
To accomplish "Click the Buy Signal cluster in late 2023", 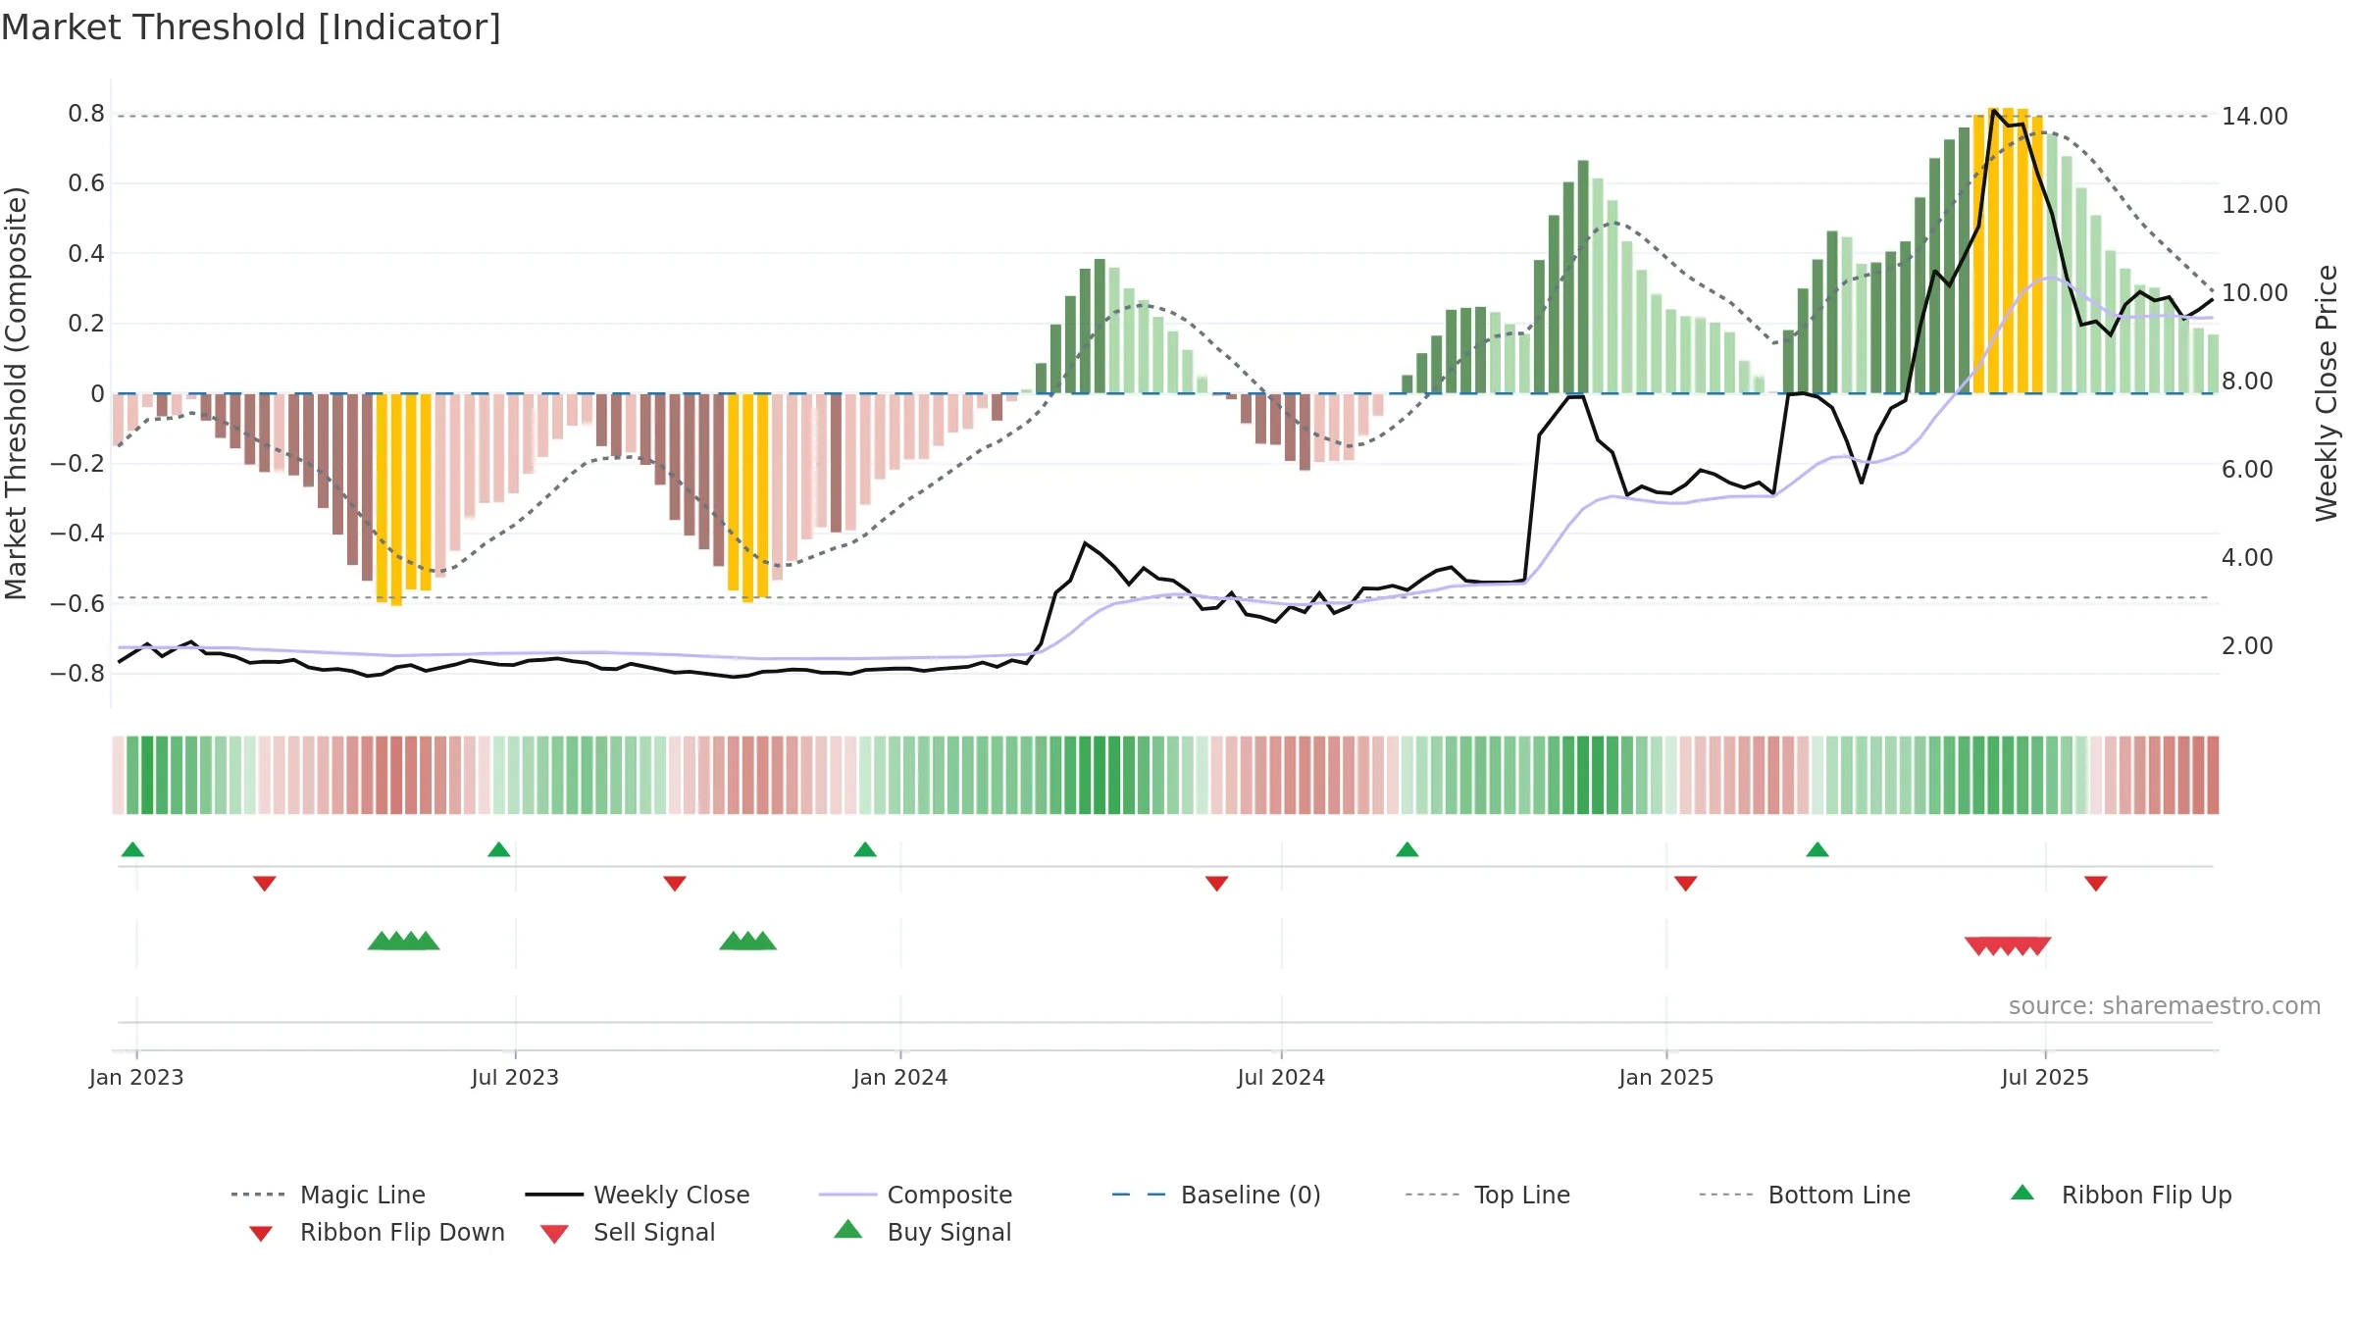I will click(x=747, y=942).
